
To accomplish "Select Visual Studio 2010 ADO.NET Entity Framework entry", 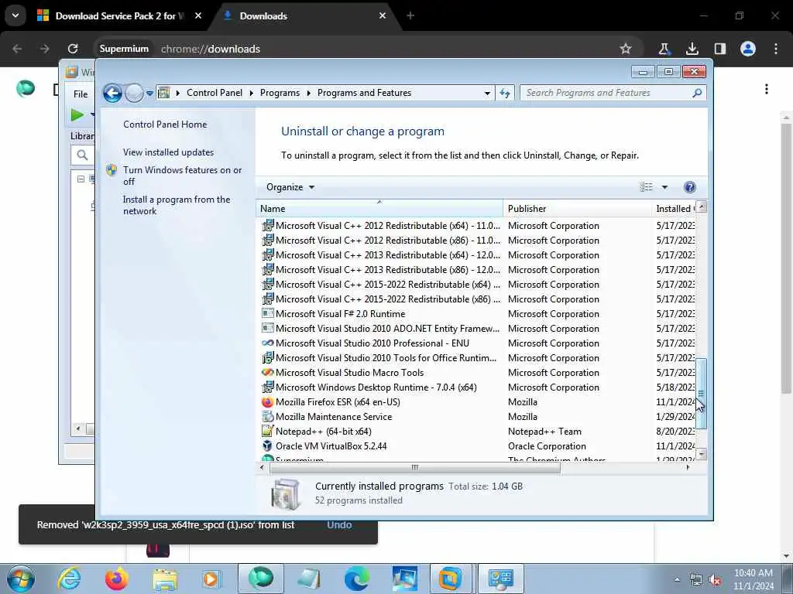I will tap(475, 328).
